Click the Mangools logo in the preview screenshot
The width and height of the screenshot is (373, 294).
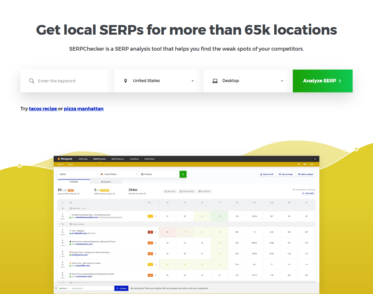pyautogui.click(x=65, y=159)
